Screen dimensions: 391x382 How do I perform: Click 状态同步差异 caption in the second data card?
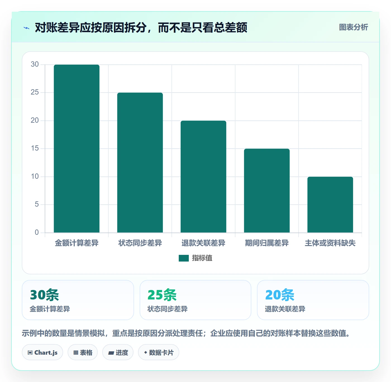[x=168, y=309]
